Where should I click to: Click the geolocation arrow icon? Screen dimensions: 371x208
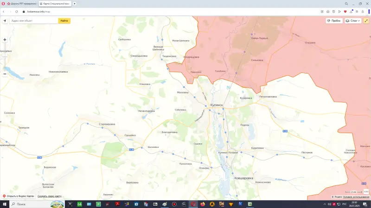5,21
